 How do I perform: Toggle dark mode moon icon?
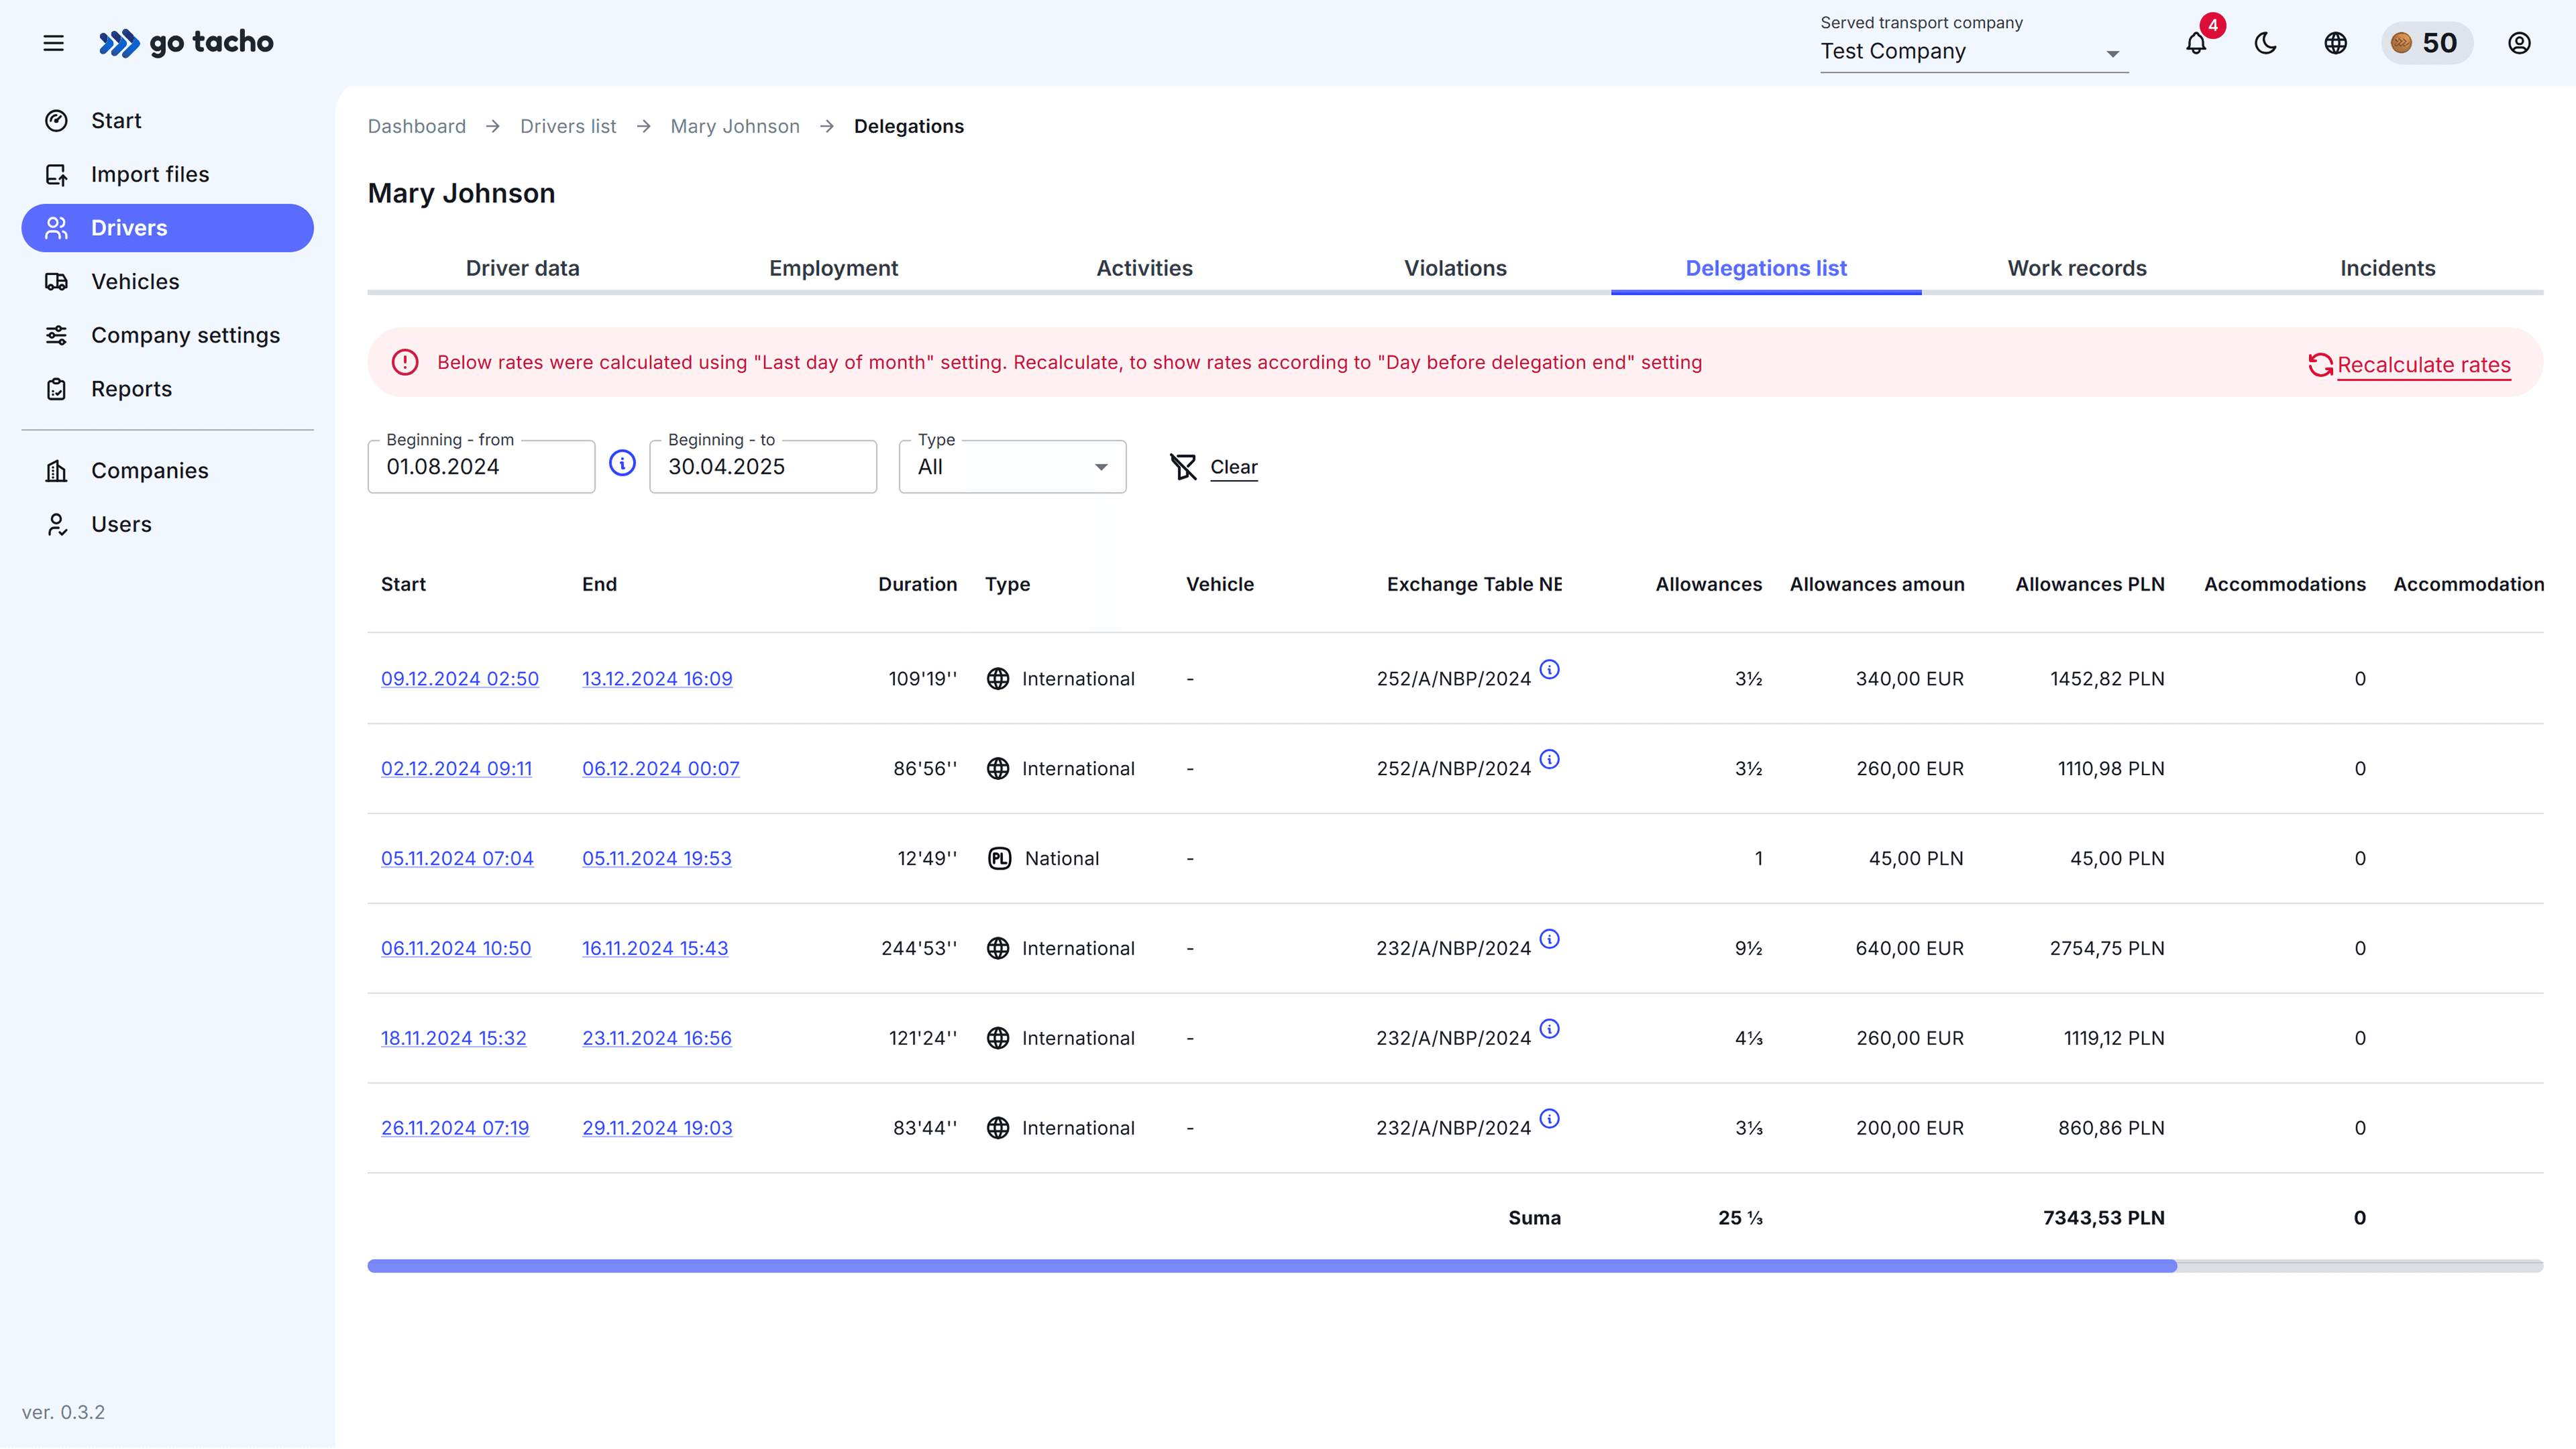(x=2266, y=43)
